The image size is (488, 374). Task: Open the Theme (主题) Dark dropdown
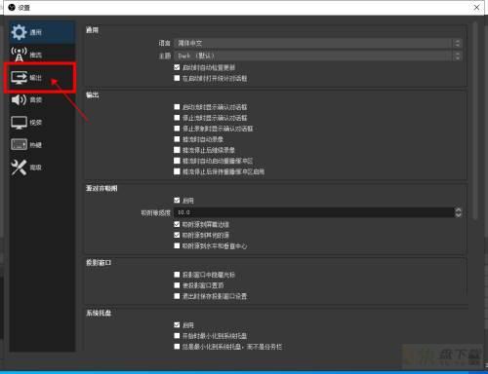point(317,56)
